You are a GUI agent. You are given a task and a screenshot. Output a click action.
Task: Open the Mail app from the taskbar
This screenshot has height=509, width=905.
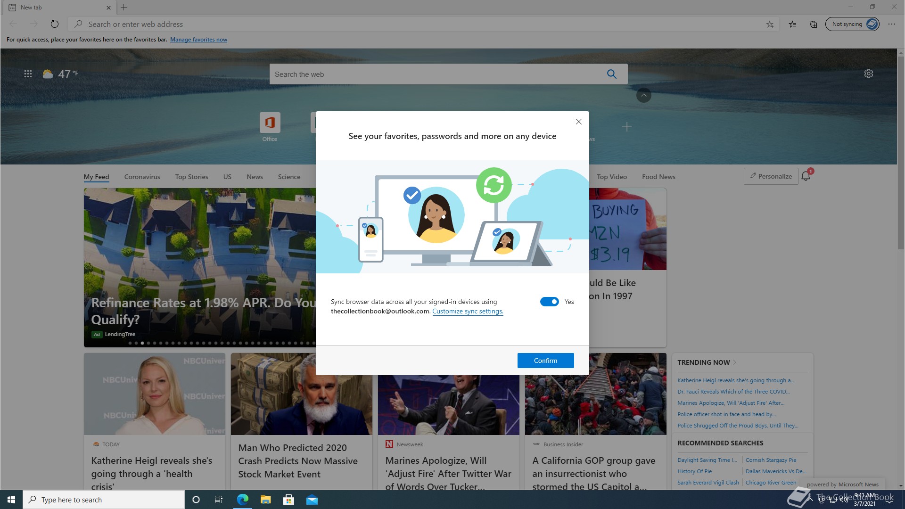pyautogui.click(x=312, y=500)
